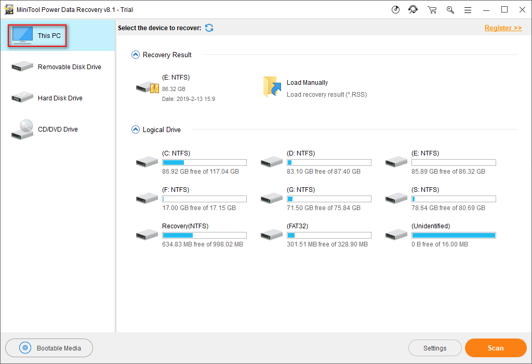The image size is (532, 364).
Task: Click the bootable disc icon in title bar
Action: click(395, 9)
